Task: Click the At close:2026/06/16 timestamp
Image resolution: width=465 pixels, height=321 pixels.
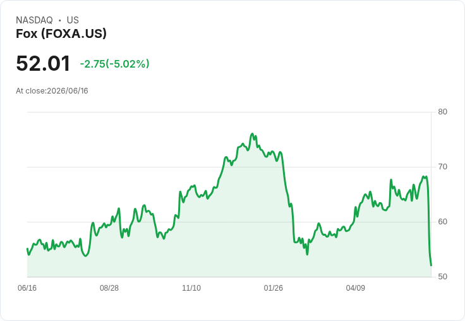Action: 52,91
